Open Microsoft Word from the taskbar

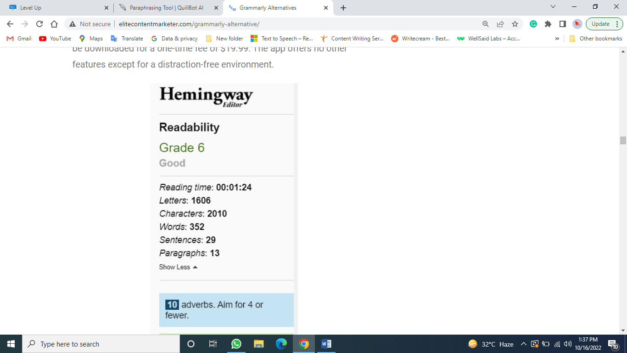point(326,344)
